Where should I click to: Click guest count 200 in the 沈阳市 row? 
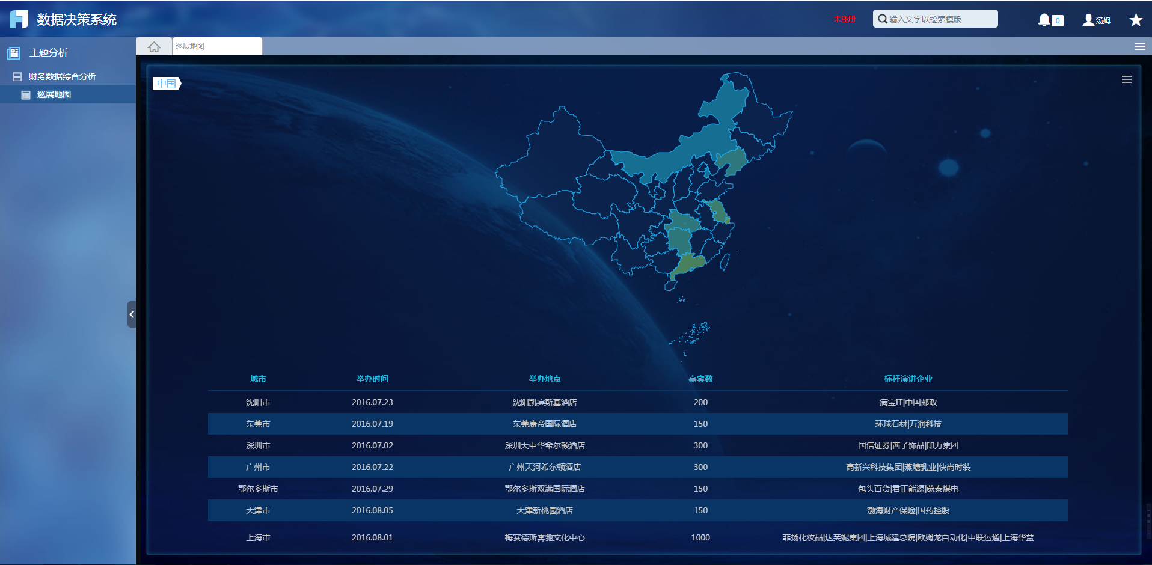700,402
